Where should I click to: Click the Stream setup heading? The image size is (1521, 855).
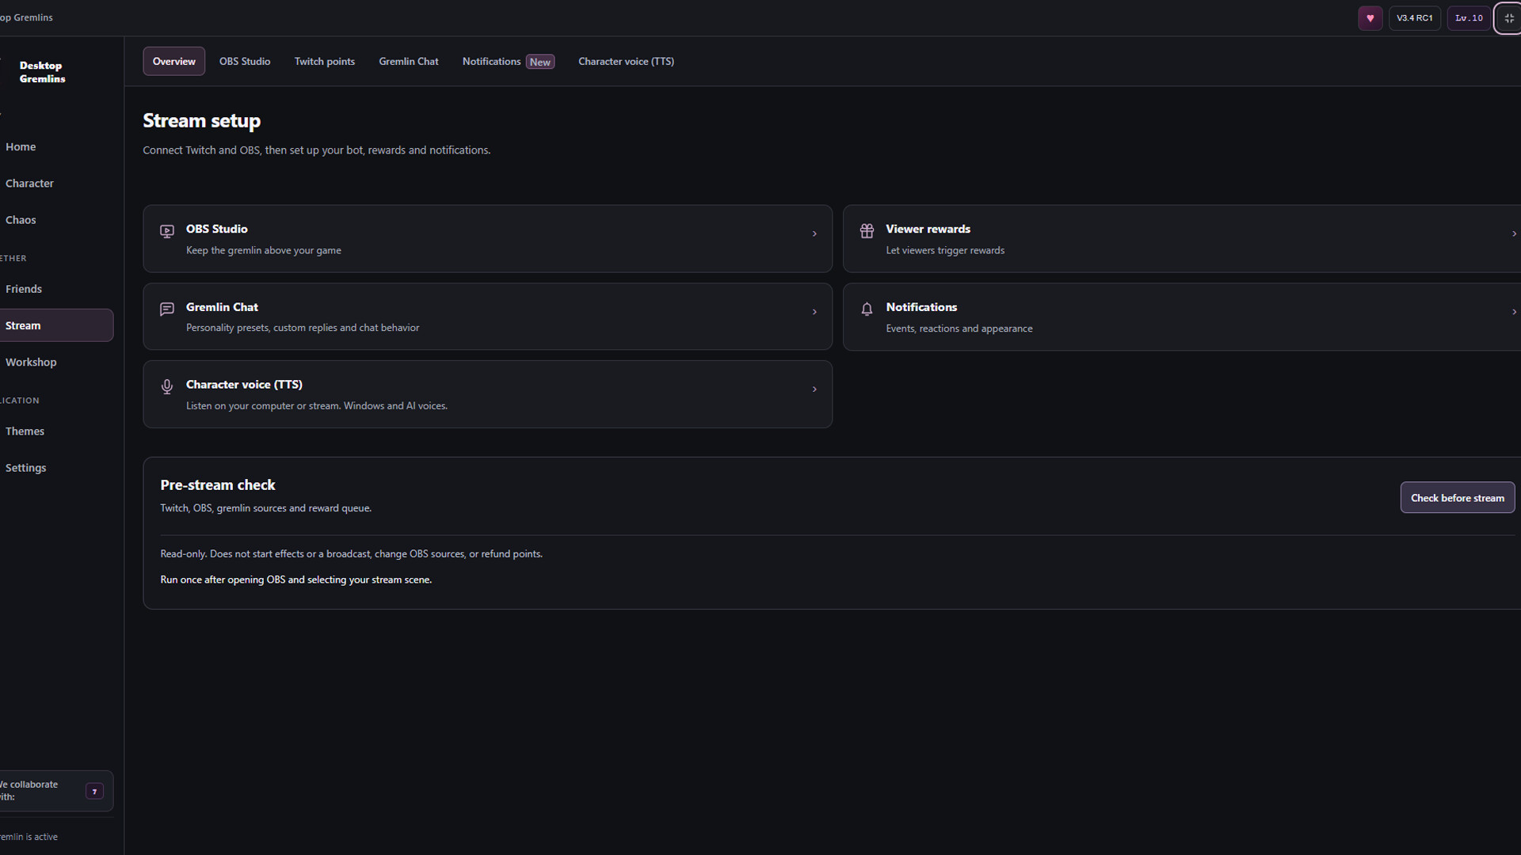click(x=201, y=120)
